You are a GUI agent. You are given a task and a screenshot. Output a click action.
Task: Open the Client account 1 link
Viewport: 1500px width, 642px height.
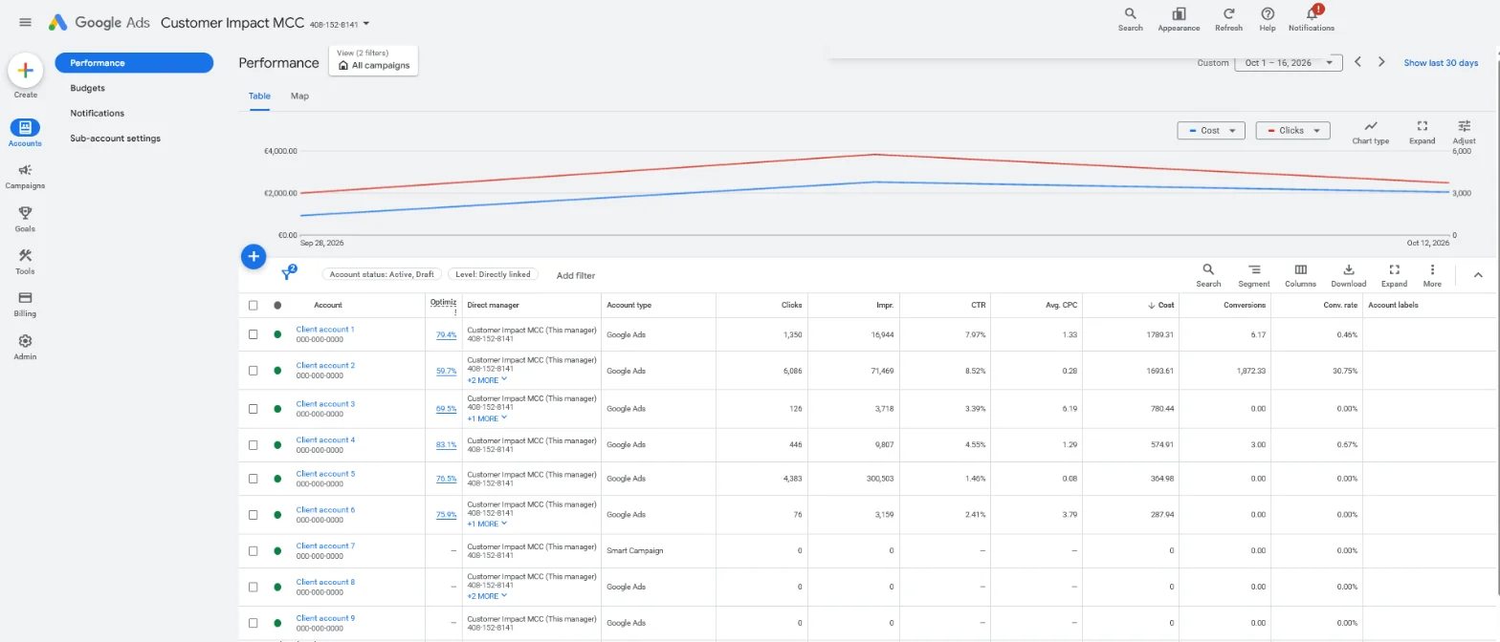point(325,330)
